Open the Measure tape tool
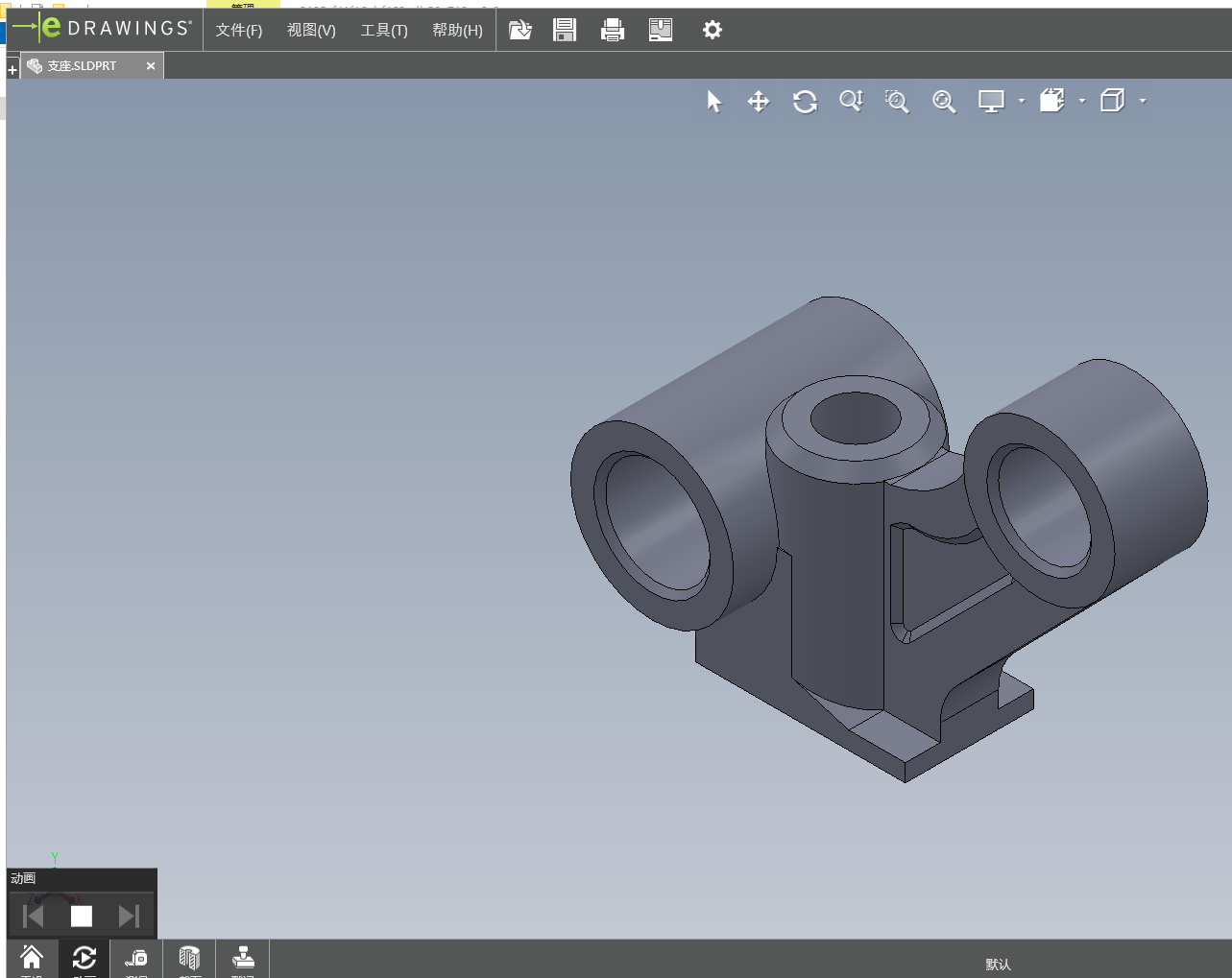Screen dimensions: 1232x978 136,958
